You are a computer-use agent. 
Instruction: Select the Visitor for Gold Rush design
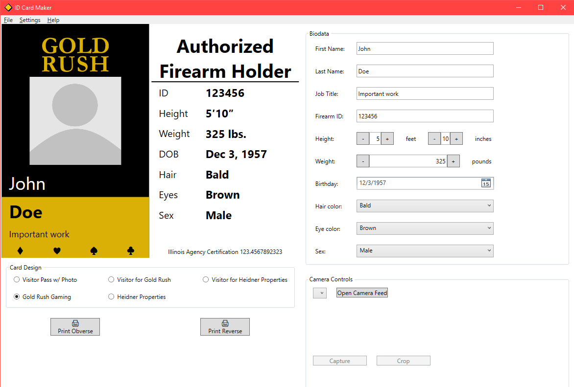(111, 279)
